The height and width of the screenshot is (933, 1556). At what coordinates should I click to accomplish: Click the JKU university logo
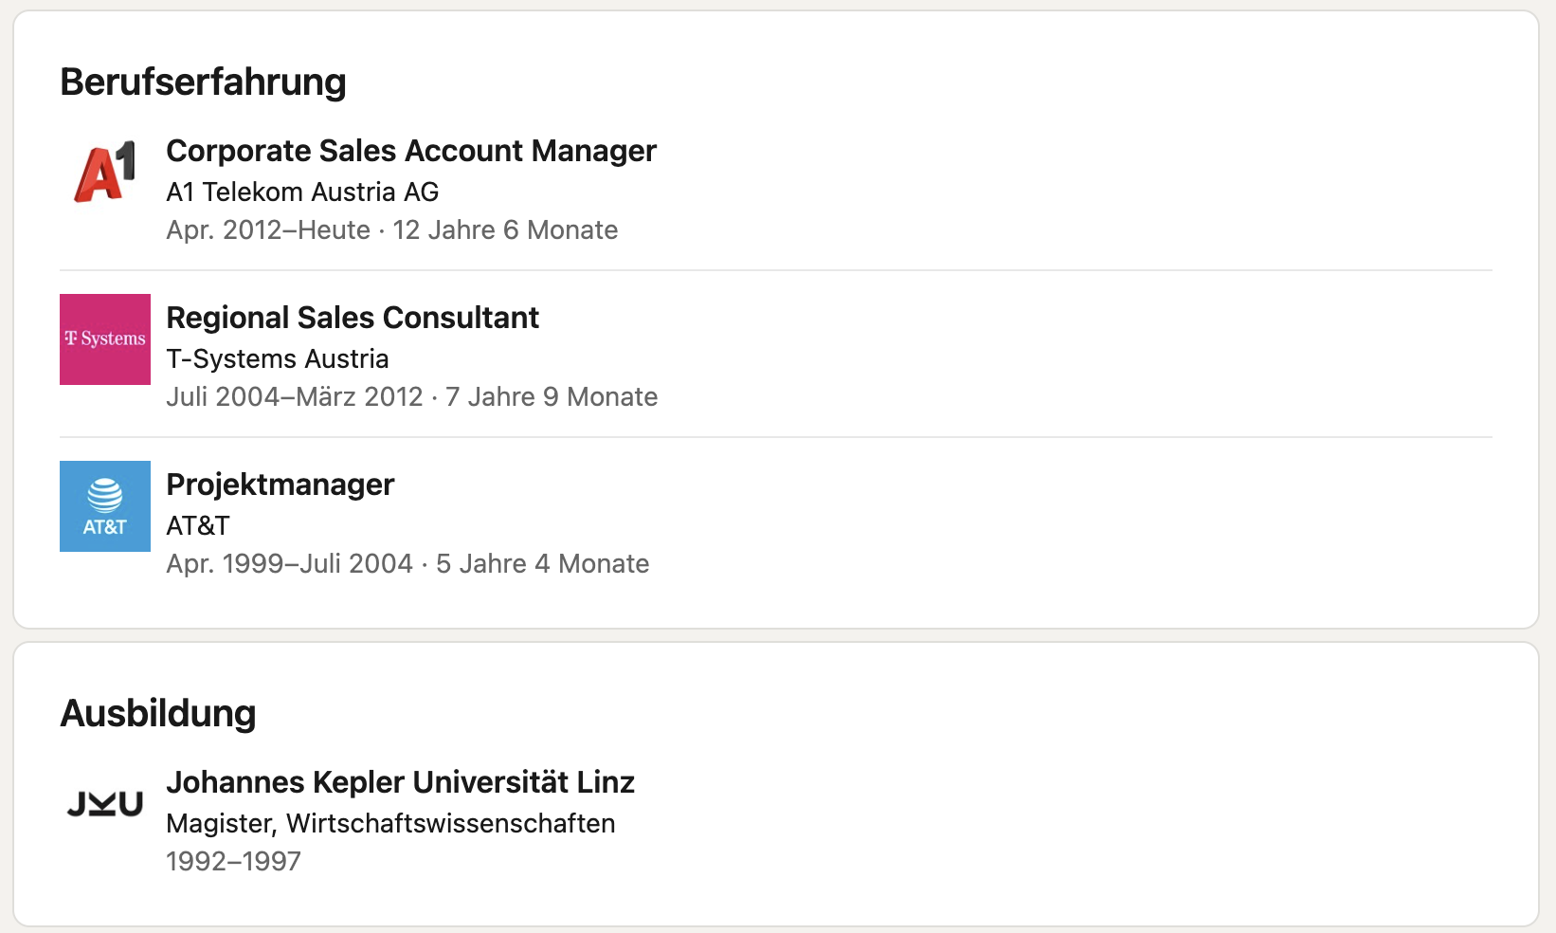pos(105,804)
